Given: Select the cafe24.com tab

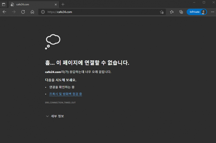Looking at the screenshot, I should [x=34, y=4].
